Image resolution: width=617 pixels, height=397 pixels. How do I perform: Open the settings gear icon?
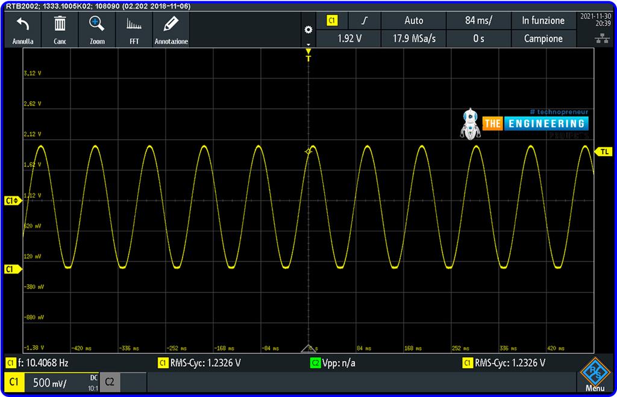point(308,29)
